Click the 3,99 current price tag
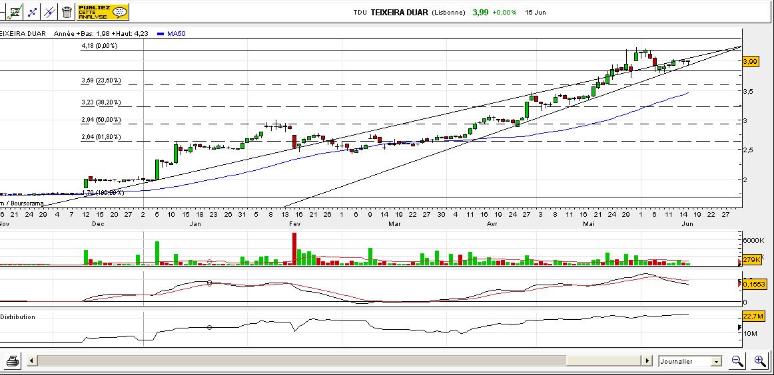774x375 pixels. 750,62
